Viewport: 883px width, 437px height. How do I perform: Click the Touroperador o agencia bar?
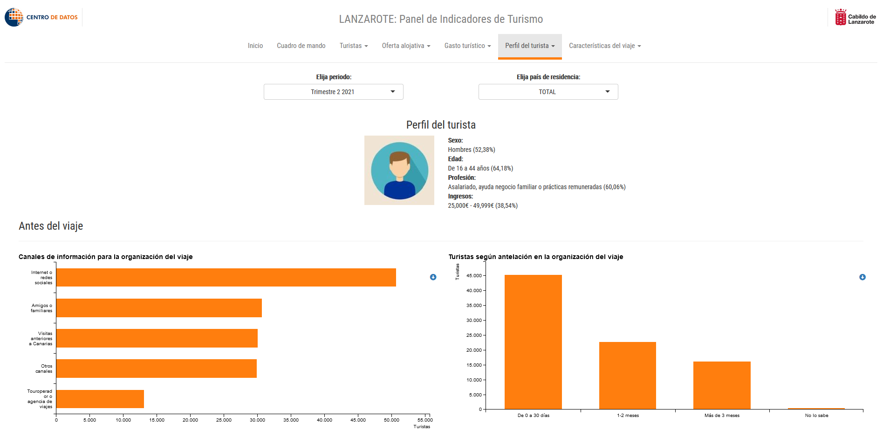point(100,399)
